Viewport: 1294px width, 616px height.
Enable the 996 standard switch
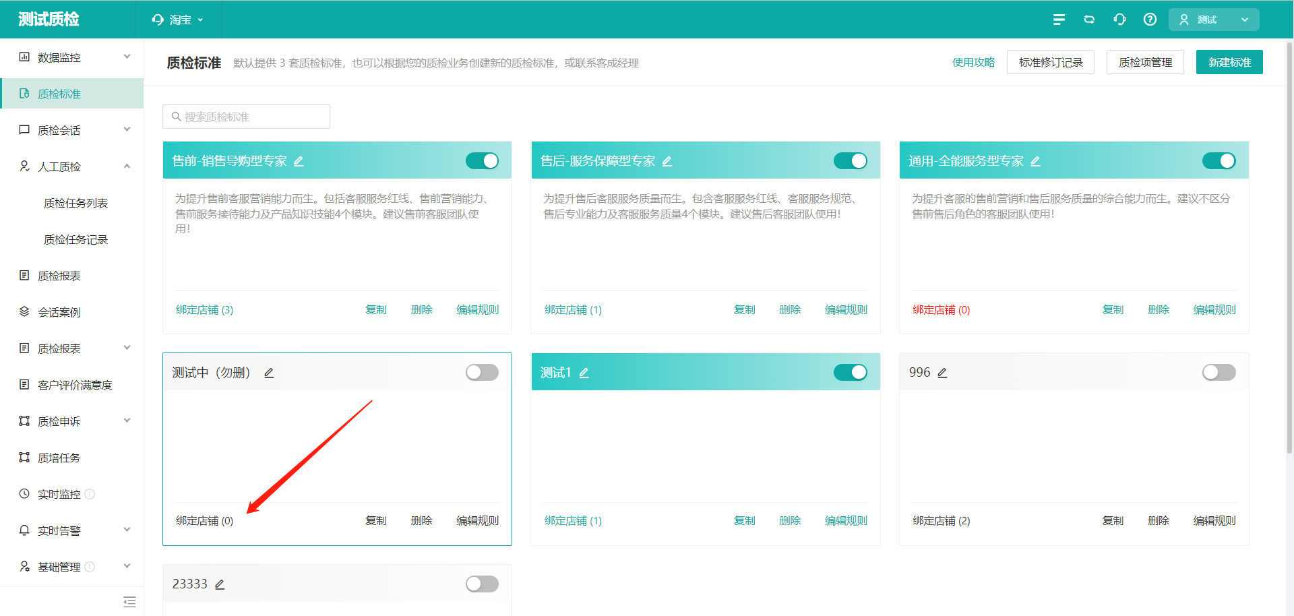1219,373
